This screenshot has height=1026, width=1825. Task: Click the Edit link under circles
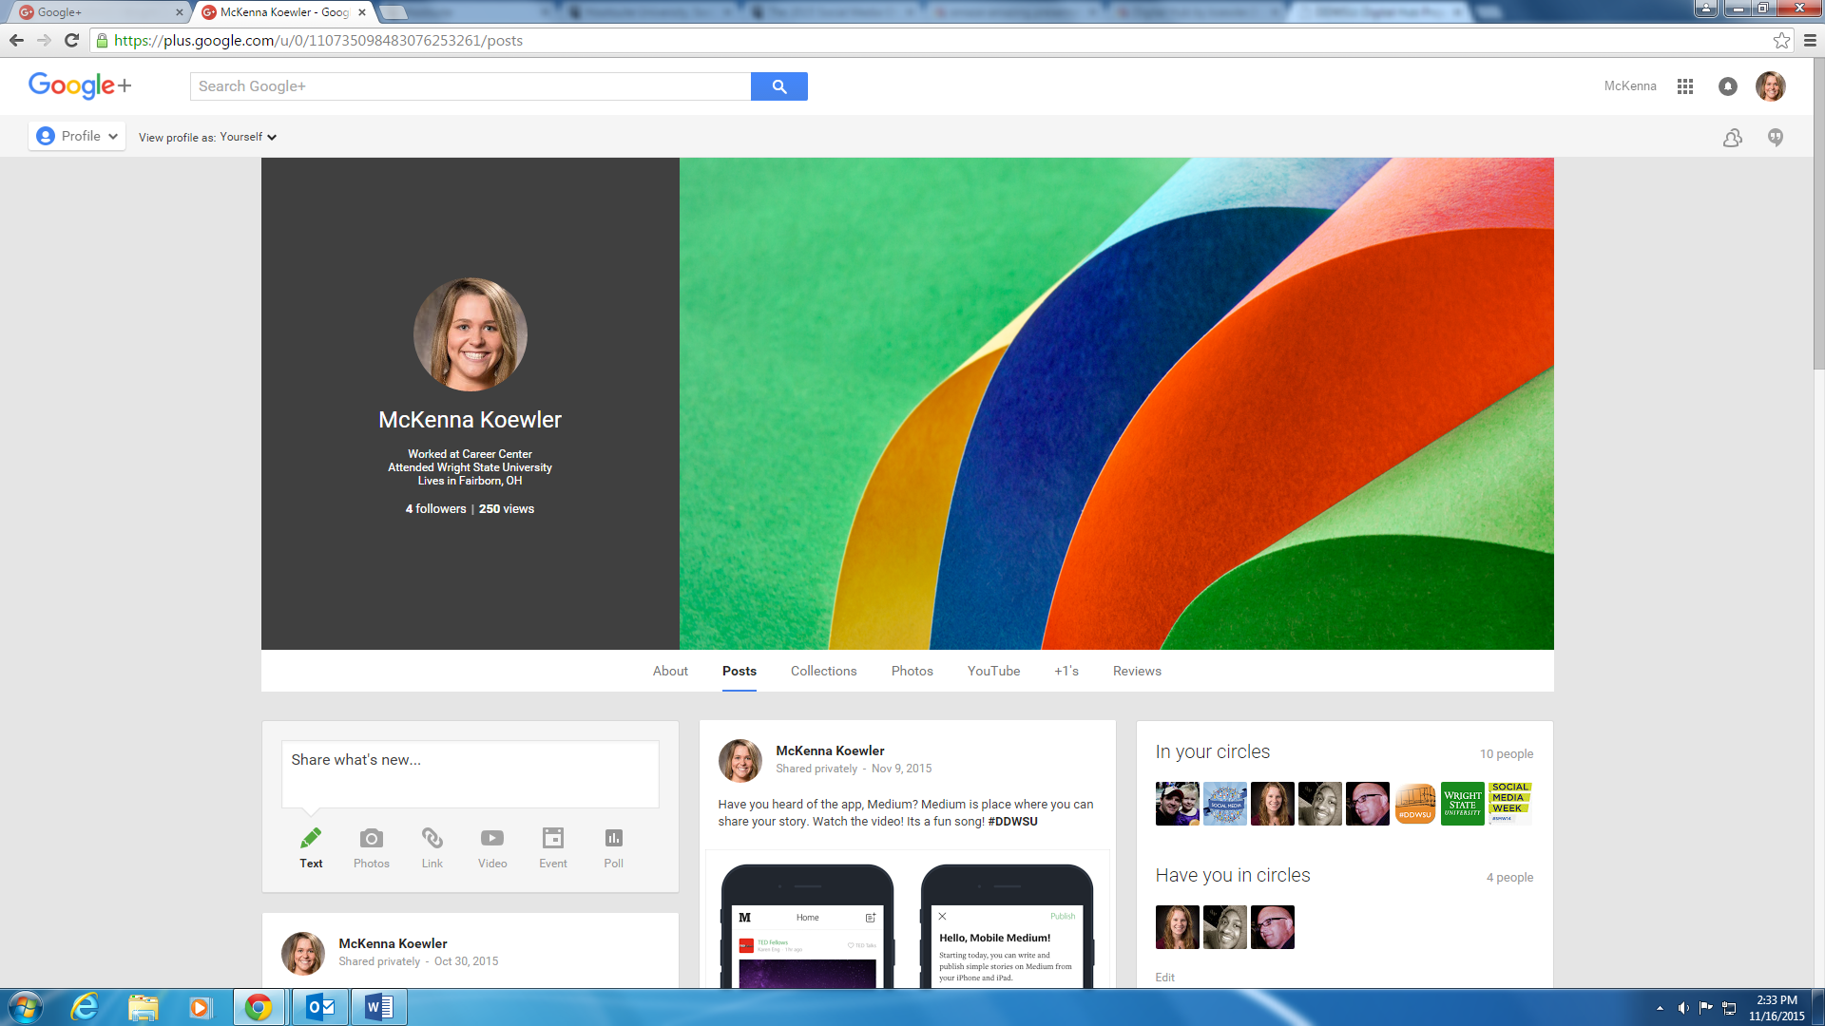pos(1164,977)
